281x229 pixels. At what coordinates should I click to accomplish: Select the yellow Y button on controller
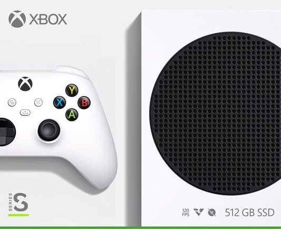pyautogui.click(x=72, y=90)
